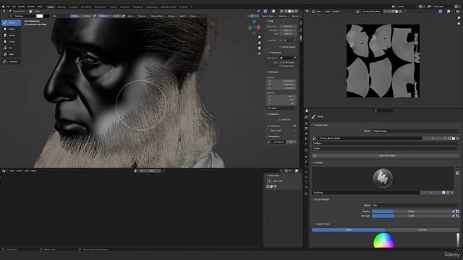Viewport: 463px width, 260px height.
Task: Toggle camera view icon in 3D viewport
Action: coord(259,48)
